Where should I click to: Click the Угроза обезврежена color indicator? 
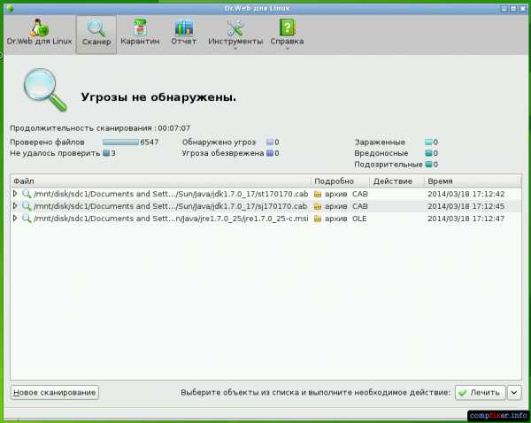pyautogui.click(x=270, y=153)
